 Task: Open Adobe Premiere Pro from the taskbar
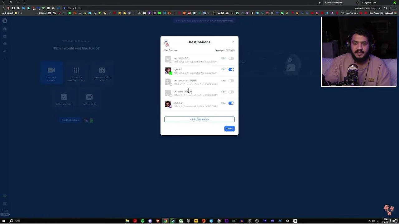265,221
